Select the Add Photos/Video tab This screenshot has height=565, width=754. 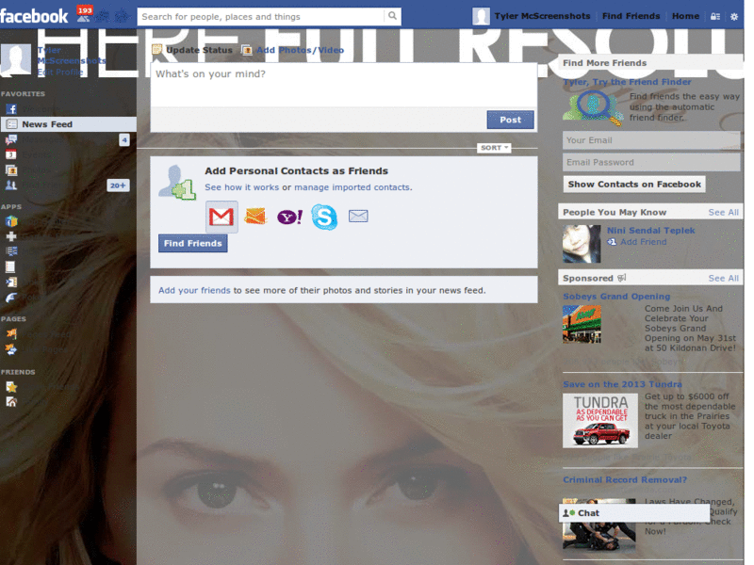click(292, 50)
